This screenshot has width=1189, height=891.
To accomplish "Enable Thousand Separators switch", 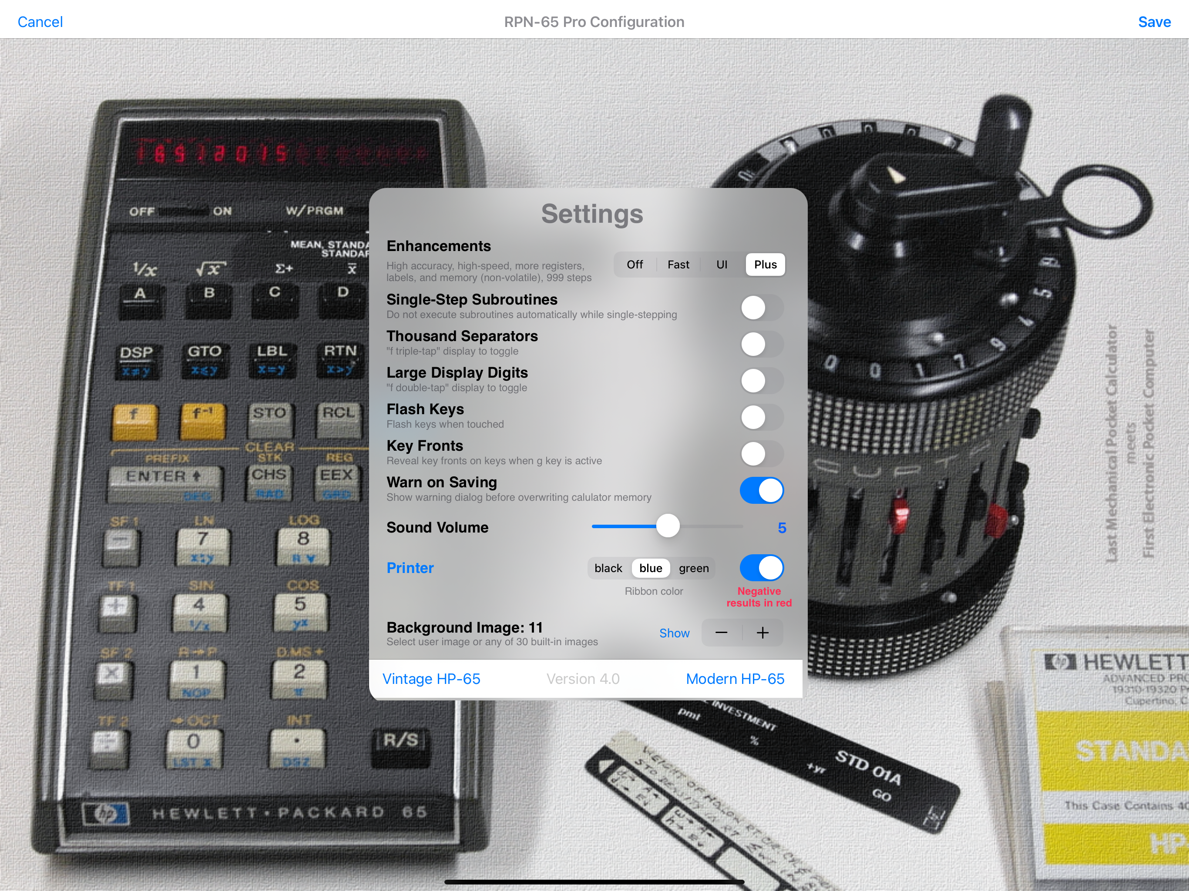I will (762, 345).
